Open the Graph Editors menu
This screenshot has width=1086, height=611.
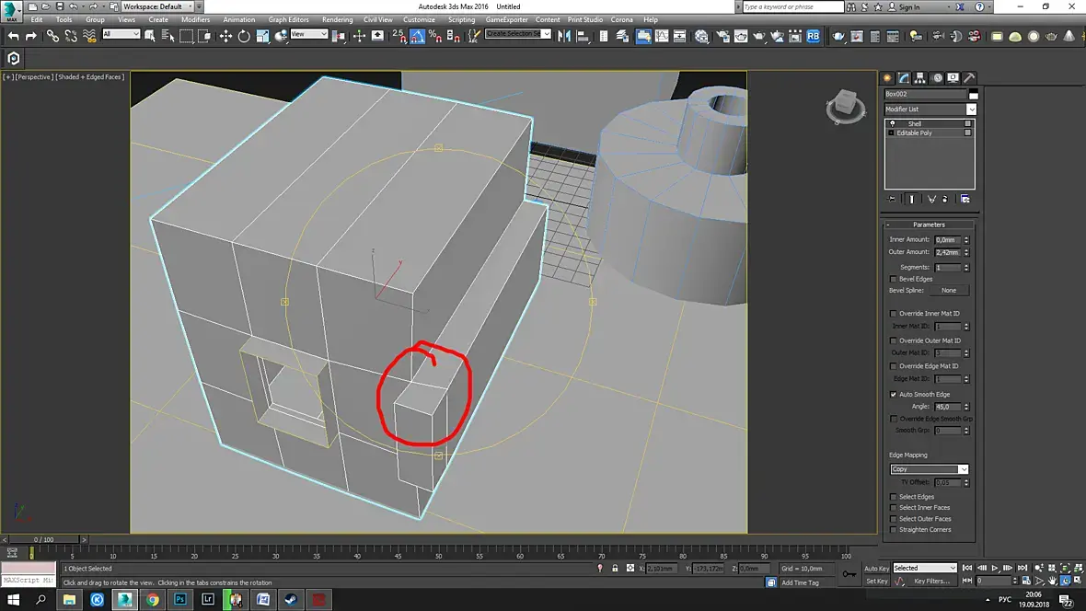[288, 19]
